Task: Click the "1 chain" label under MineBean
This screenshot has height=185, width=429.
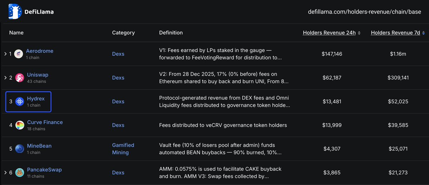Action: (x=34, y=152)
